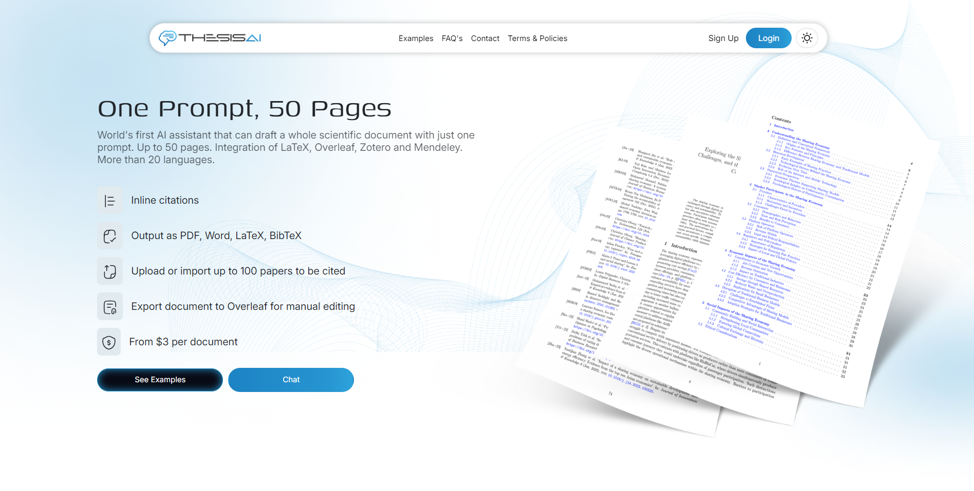This screenshot has height=491, width=974.
Task: Click the Export to Overleaf icon
Action: pyautogui.click(x=110, y=307)
